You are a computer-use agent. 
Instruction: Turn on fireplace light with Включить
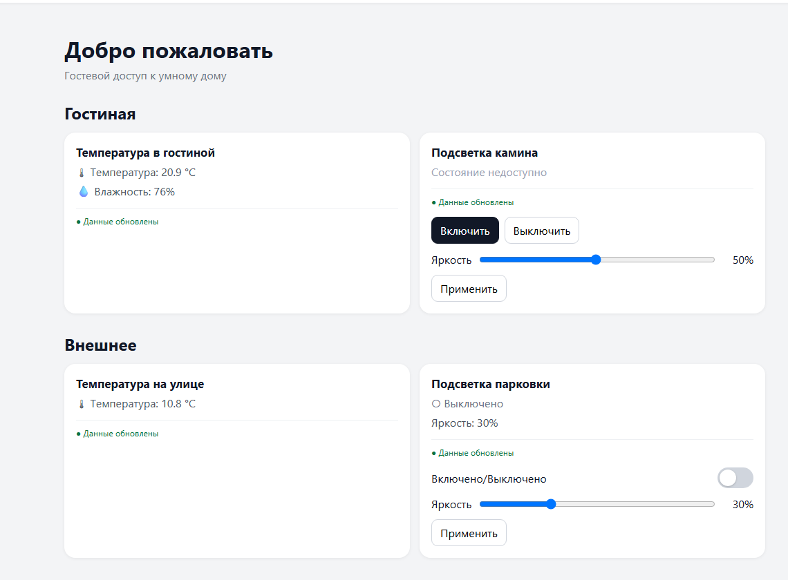coord(465,231)
